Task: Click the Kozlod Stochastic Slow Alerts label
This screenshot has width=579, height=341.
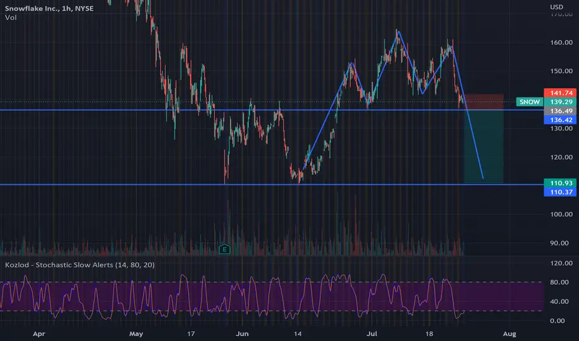Action: point(80,265)
